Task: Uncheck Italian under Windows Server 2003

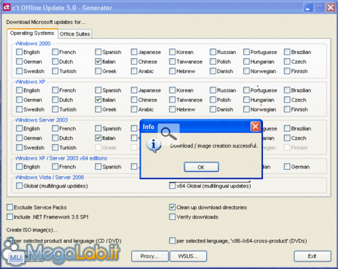Action: click(x=98, y=138)
